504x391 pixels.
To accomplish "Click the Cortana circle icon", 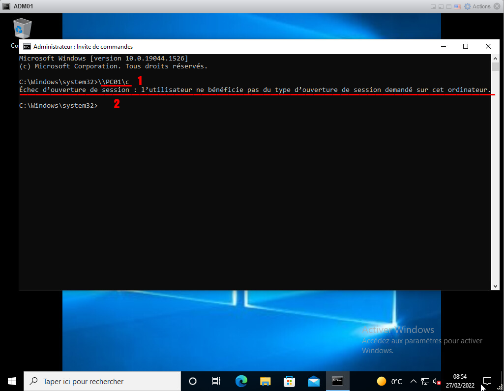I will [193, 381].
